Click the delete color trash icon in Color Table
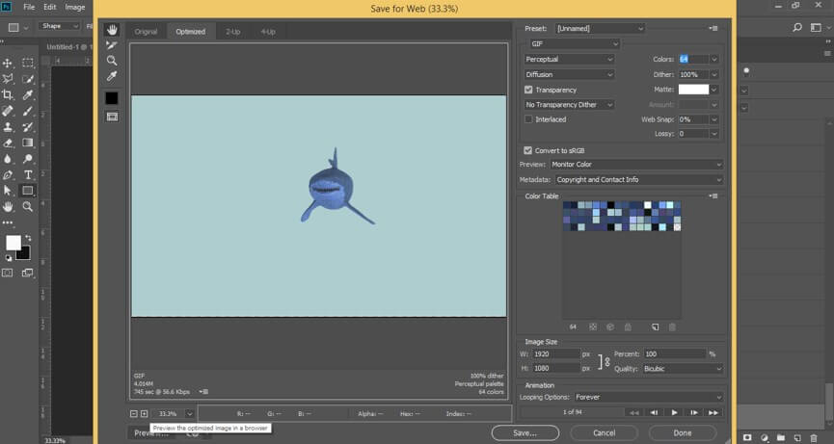Image resolution: width=834 pixels, height=444 pixels. (672, 327)
